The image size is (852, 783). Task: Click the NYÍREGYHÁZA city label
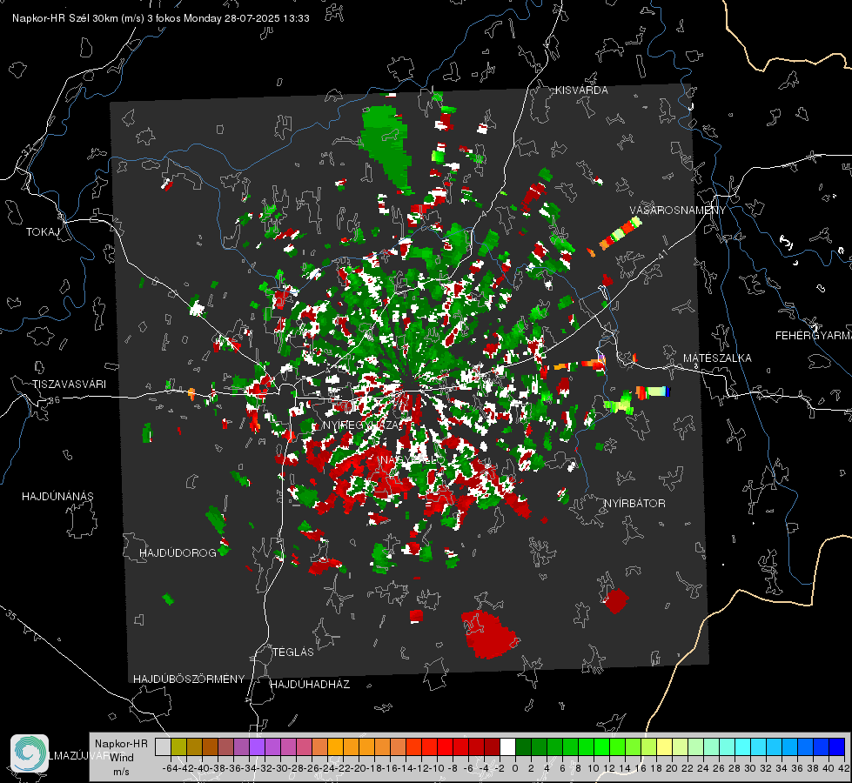pyautogui.click(x=362, y=425)
